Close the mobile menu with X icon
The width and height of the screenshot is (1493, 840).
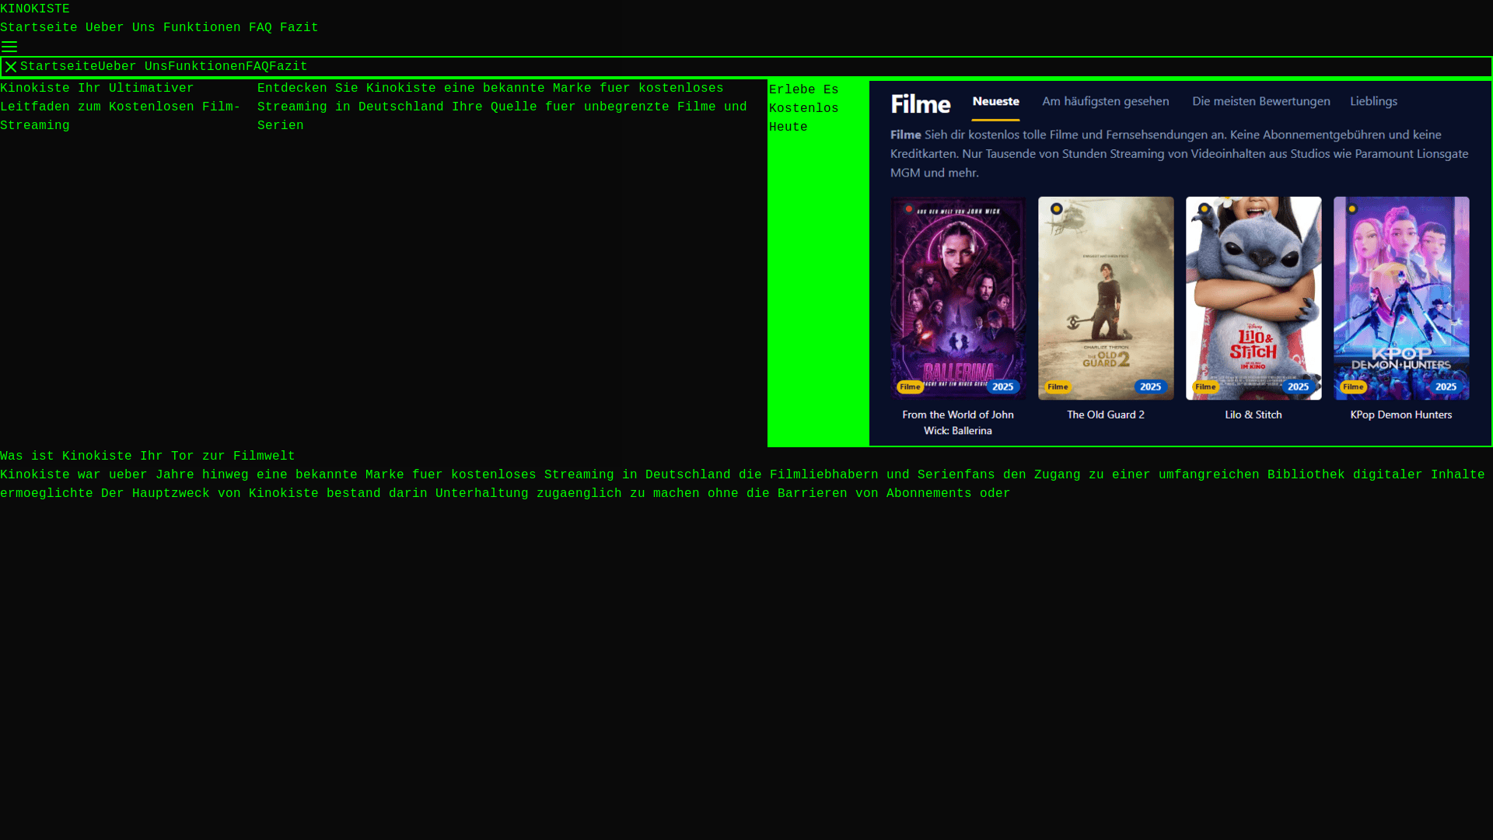pos(11,67)
